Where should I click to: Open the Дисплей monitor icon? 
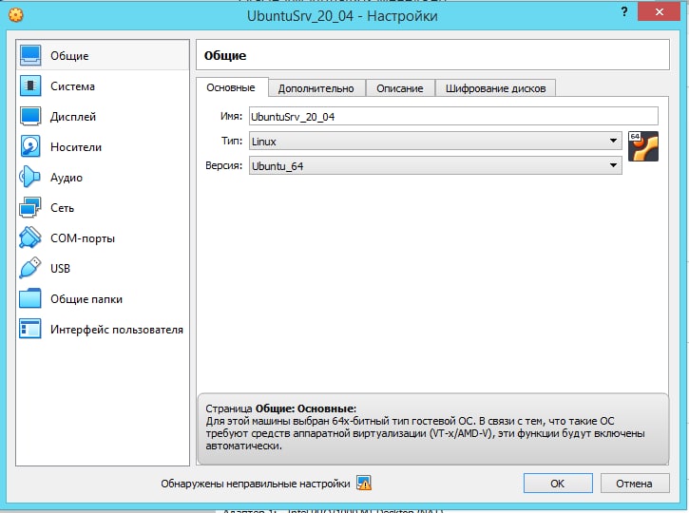[30, 116]
